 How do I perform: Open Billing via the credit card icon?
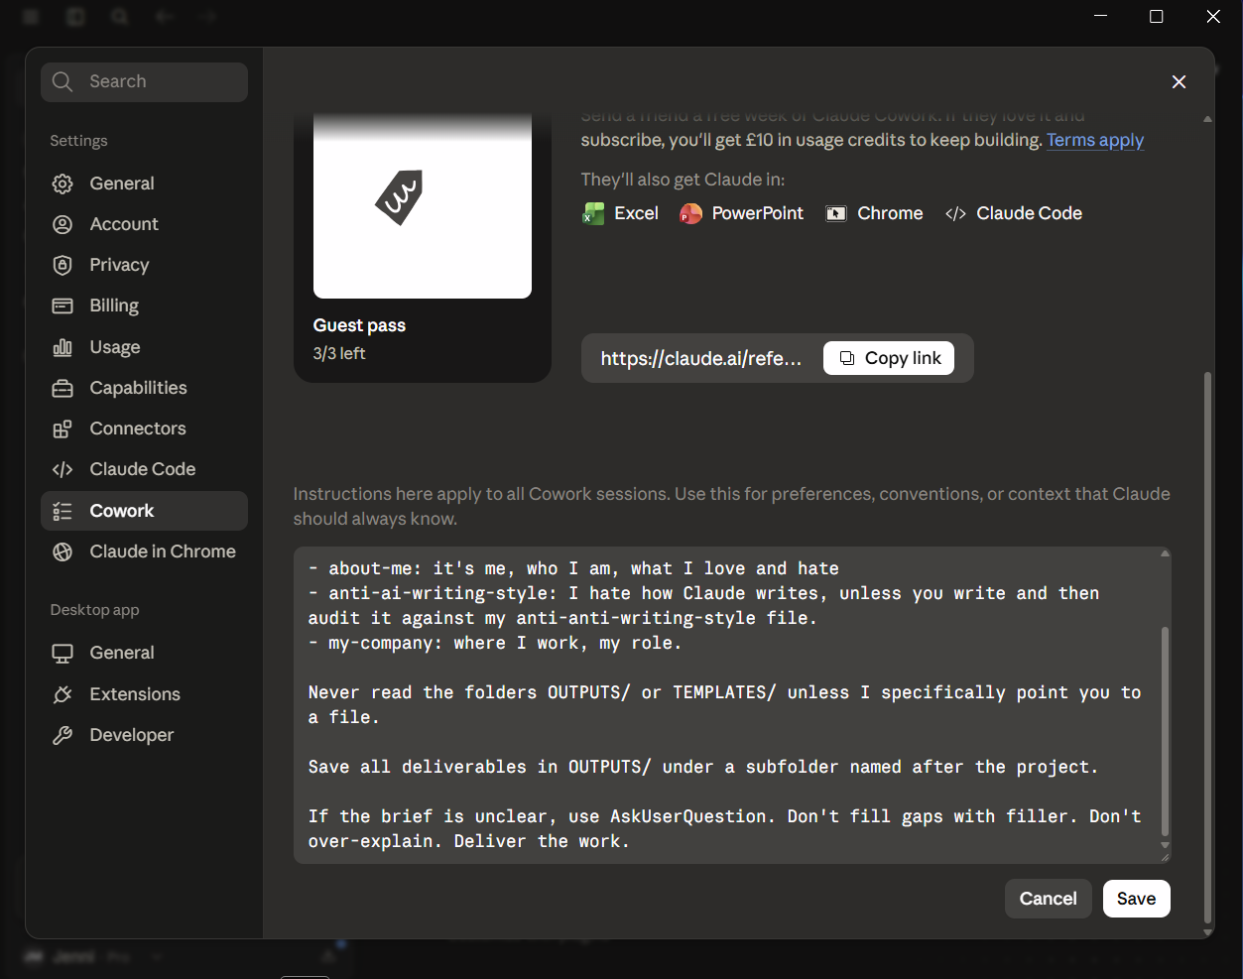point(62,306)
